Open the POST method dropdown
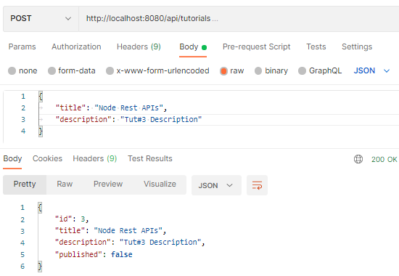Screen dimensions: 399x276 41,19
